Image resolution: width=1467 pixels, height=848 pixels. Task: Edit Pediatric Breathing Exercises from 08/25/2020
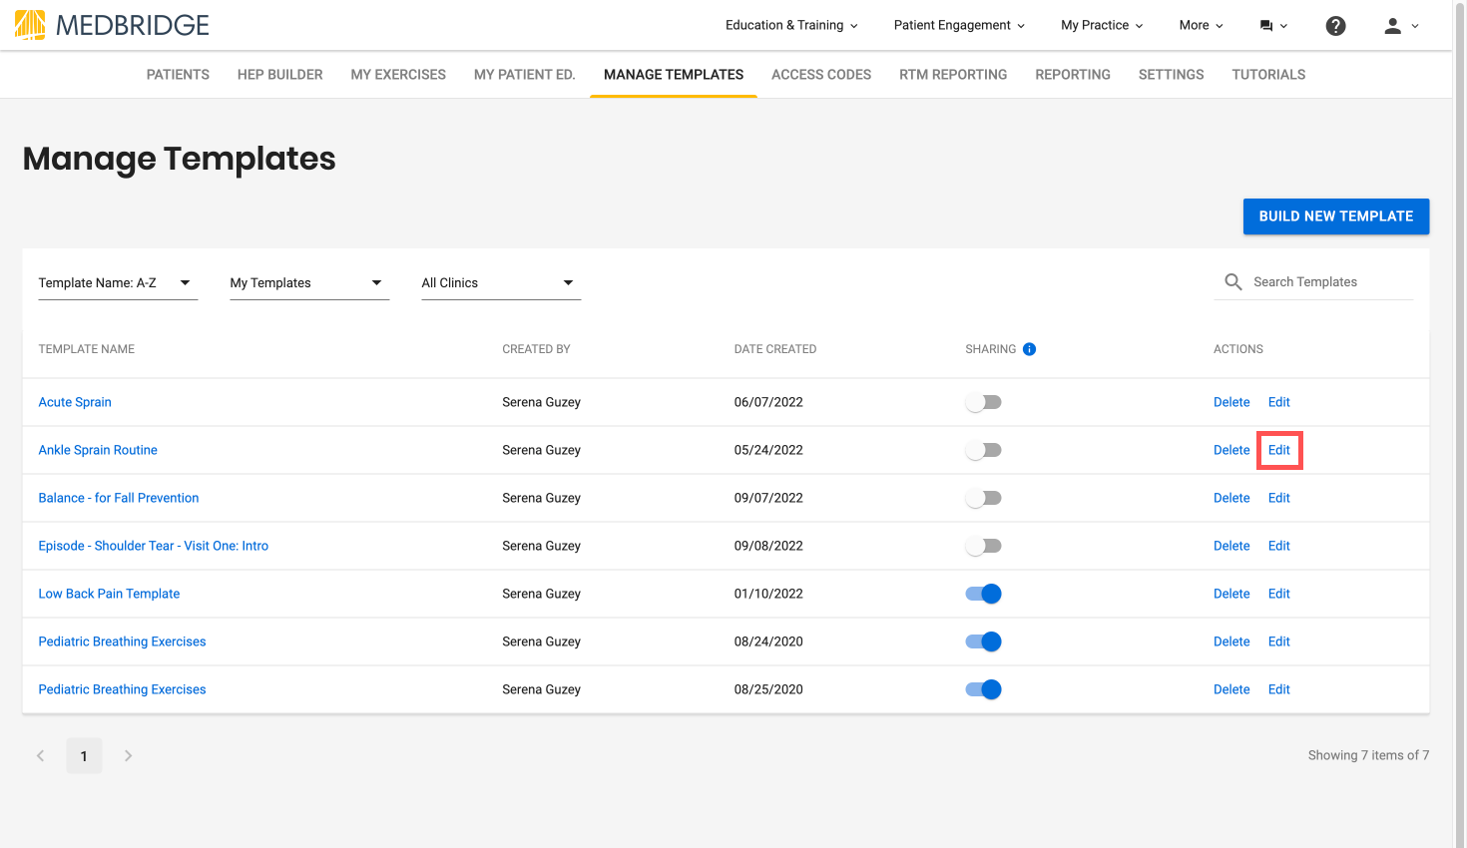coord(1279,689)
